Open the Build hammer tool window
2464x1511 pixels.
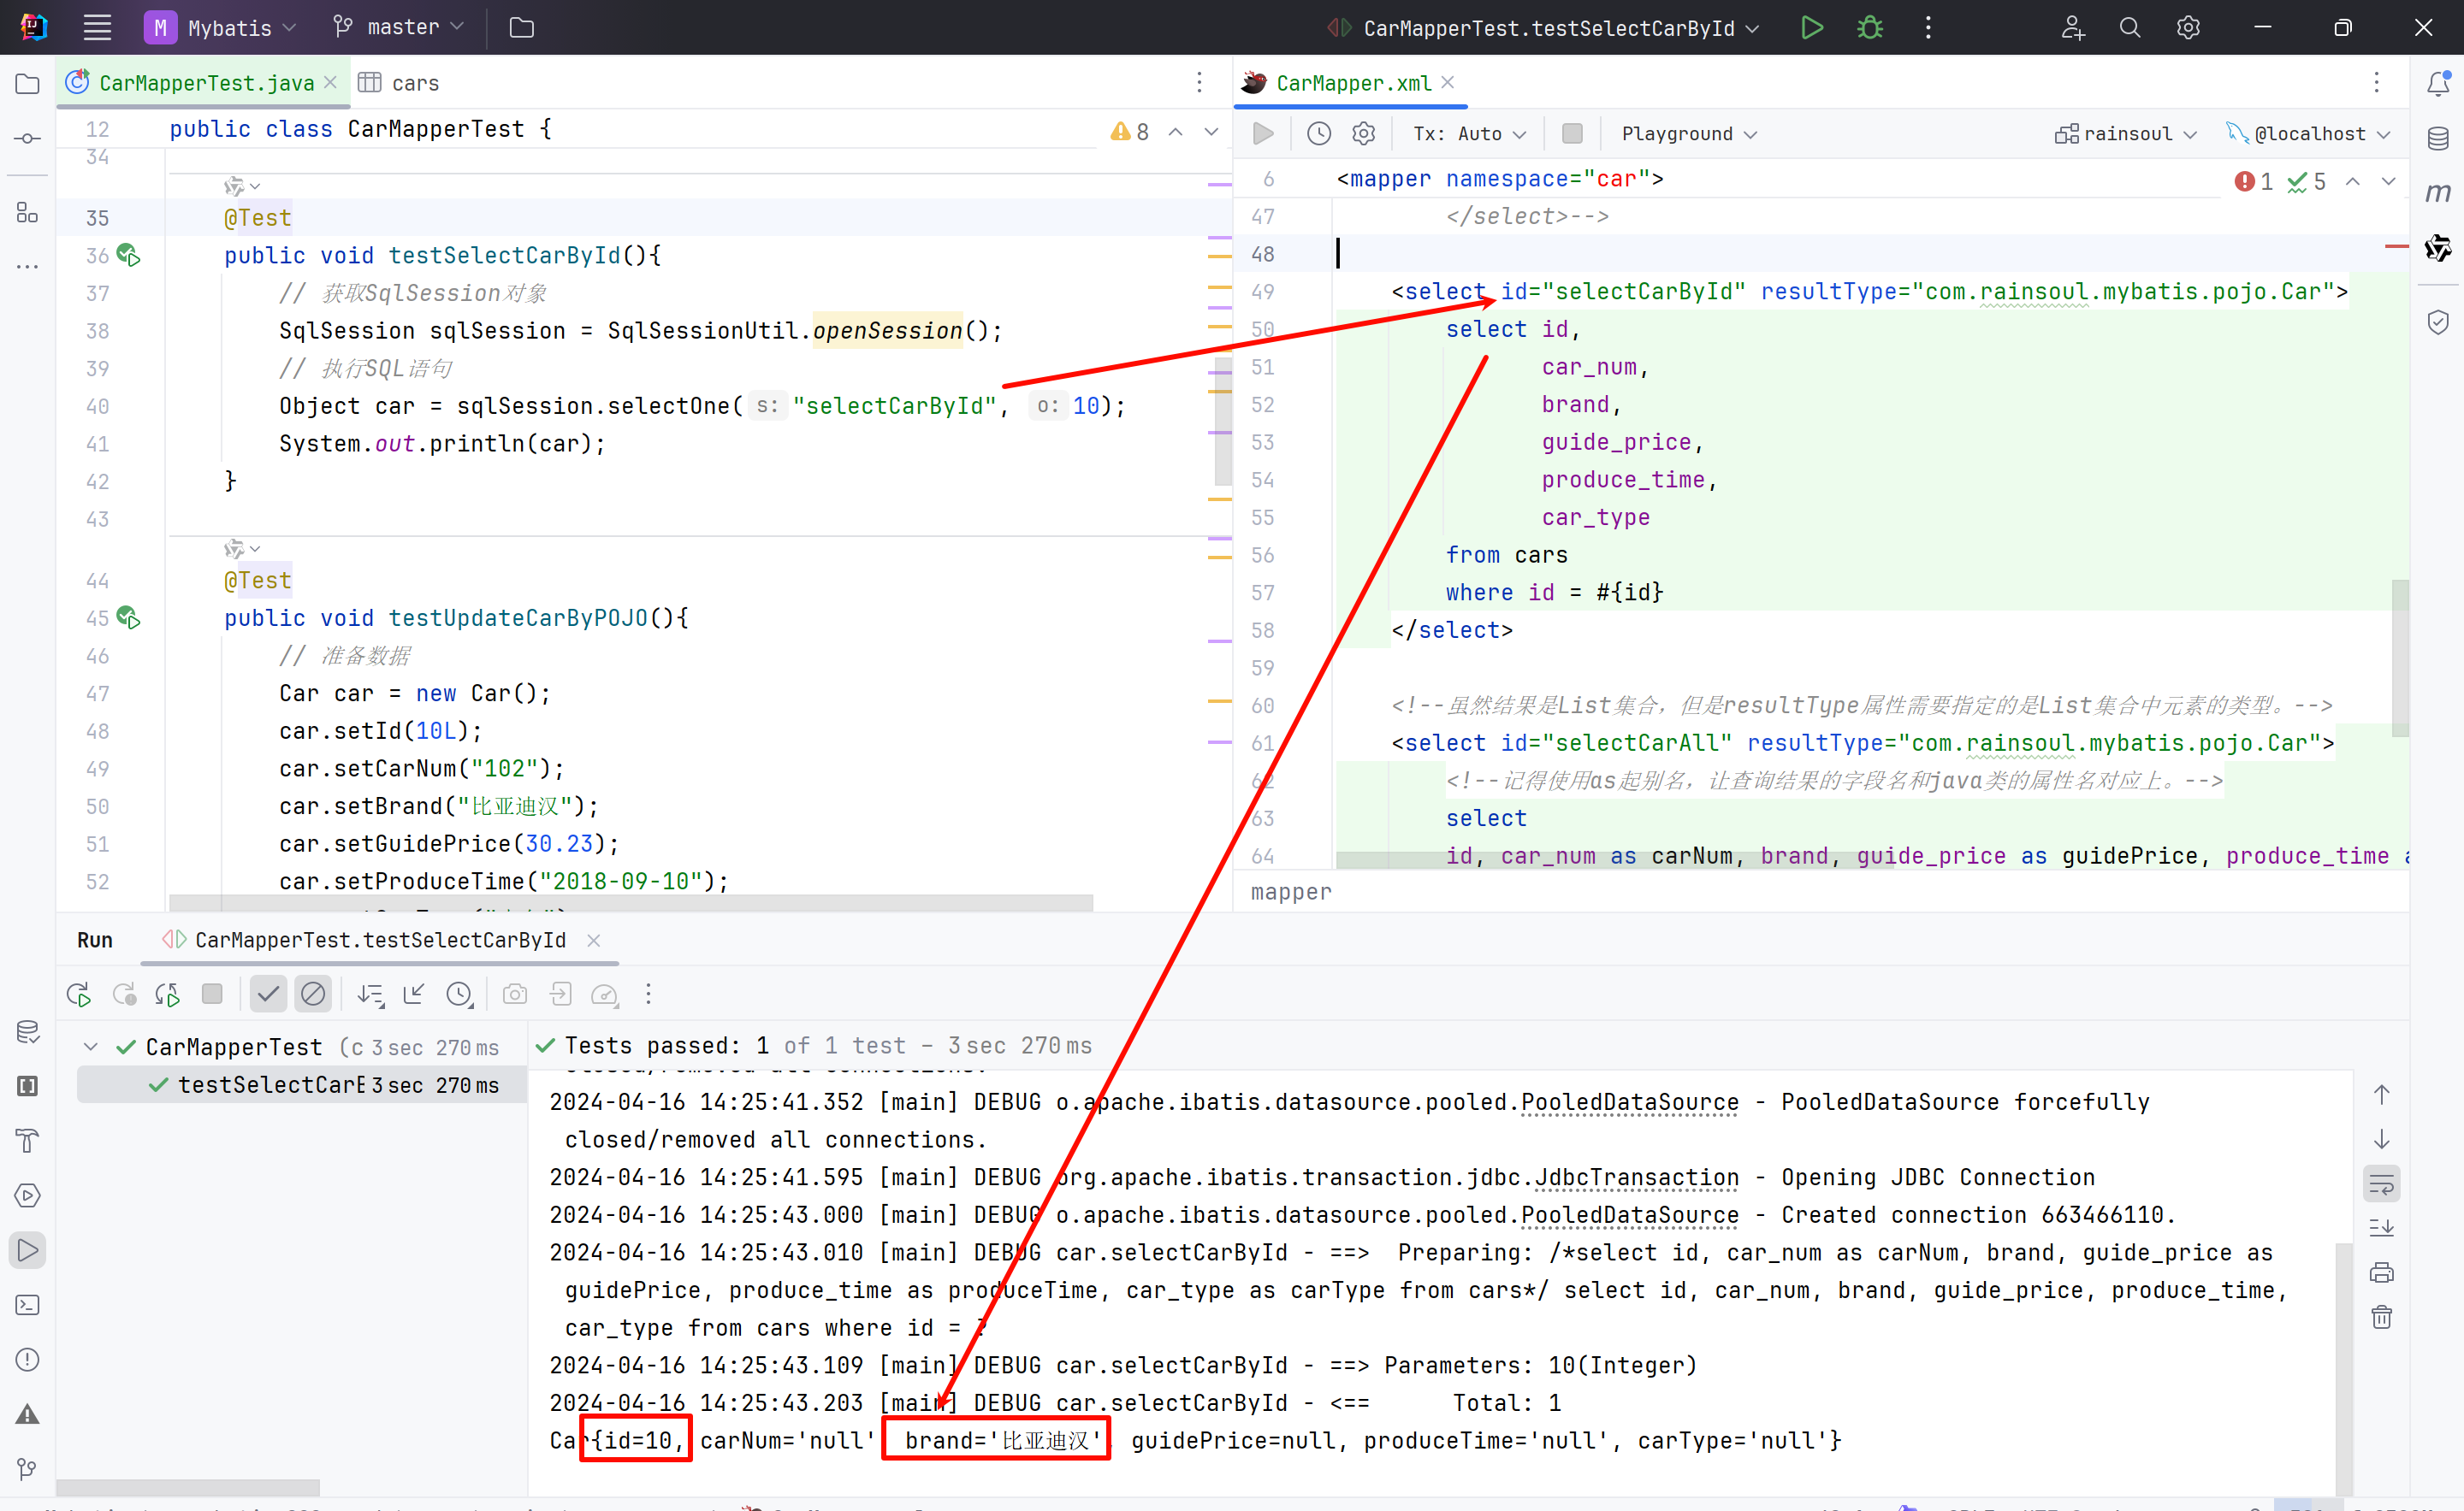coord(27,1140)
